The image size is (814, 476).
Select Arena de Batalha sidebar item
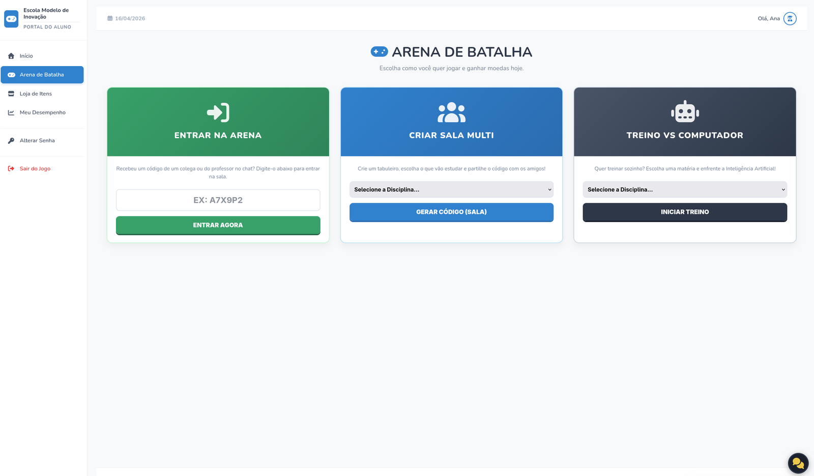pos(42,75)
